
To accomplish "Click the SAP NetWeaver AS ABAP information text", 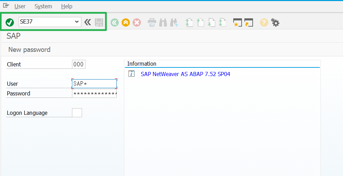I will click(x=185, y=74).
